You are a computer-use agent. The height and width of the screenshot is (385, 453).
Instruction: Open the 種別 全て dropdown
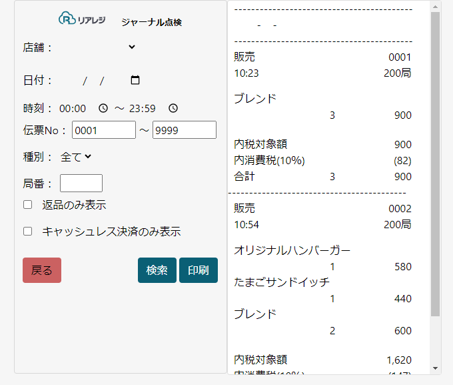[76, 157]
